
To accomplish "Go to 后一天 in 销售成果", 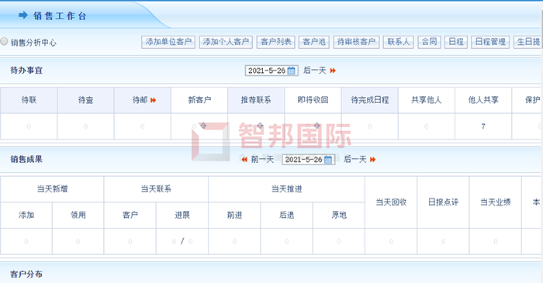I will coord(355,159).
